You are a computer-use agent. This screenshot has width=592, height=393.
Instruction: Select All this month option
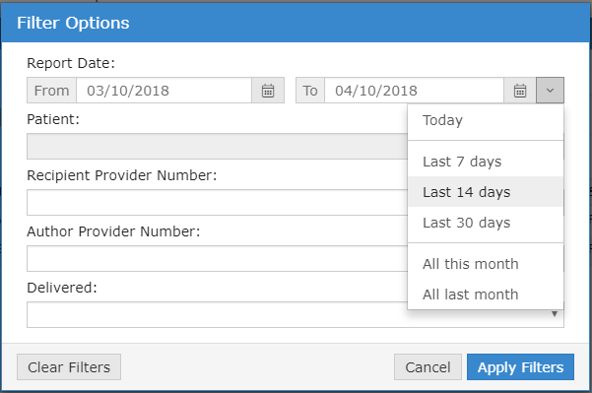pos(486,264)
